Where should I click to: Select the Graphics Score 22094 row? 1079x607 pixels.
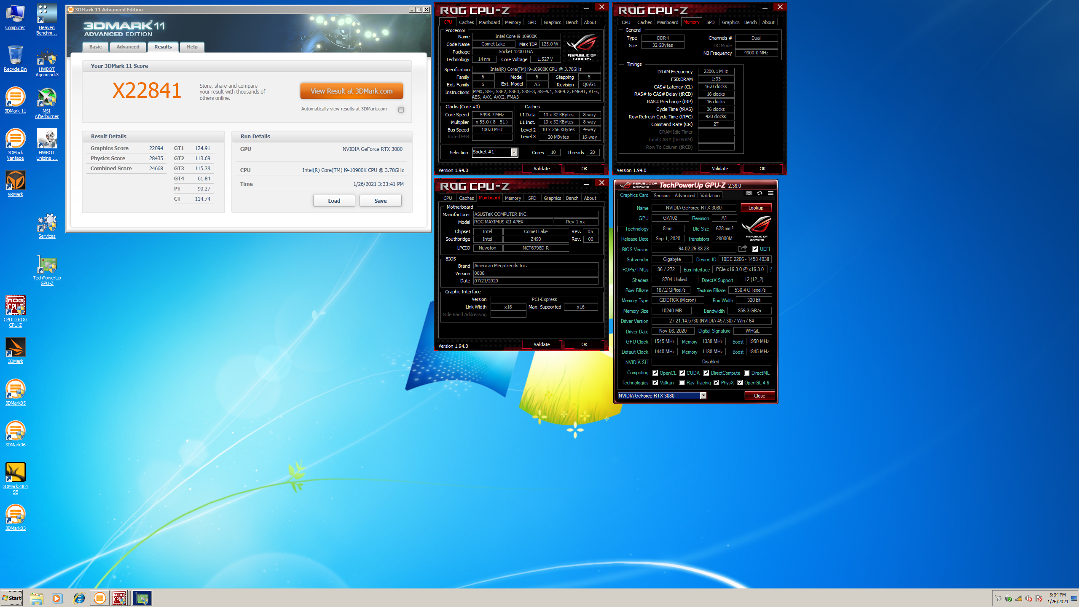pyautogui.click(x=127, y=148)
